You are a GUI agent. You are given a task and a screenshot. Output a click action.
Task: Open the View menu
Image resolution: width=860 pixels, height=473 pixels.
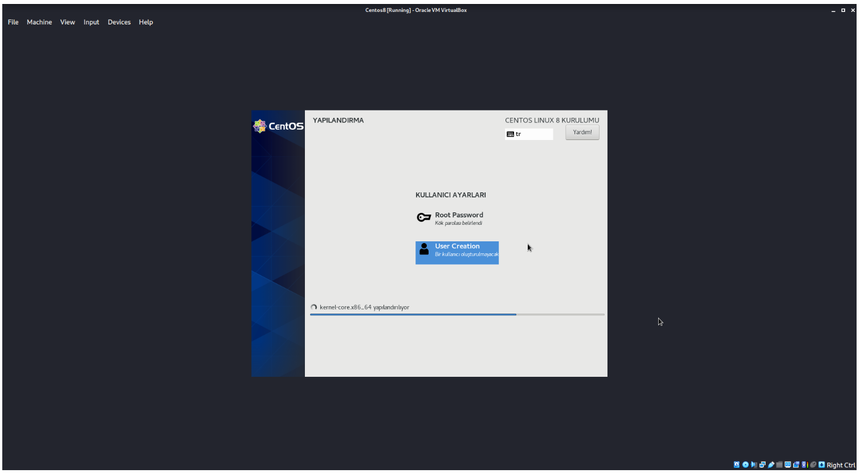coord(68,22)
